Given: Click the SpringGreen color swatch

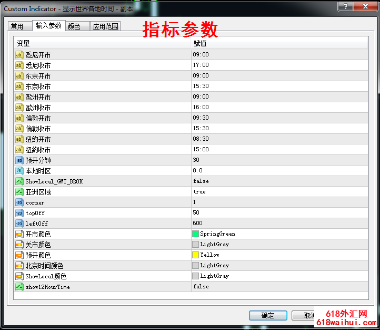Looking at the screenshot, I should click(x=195, y=234).
